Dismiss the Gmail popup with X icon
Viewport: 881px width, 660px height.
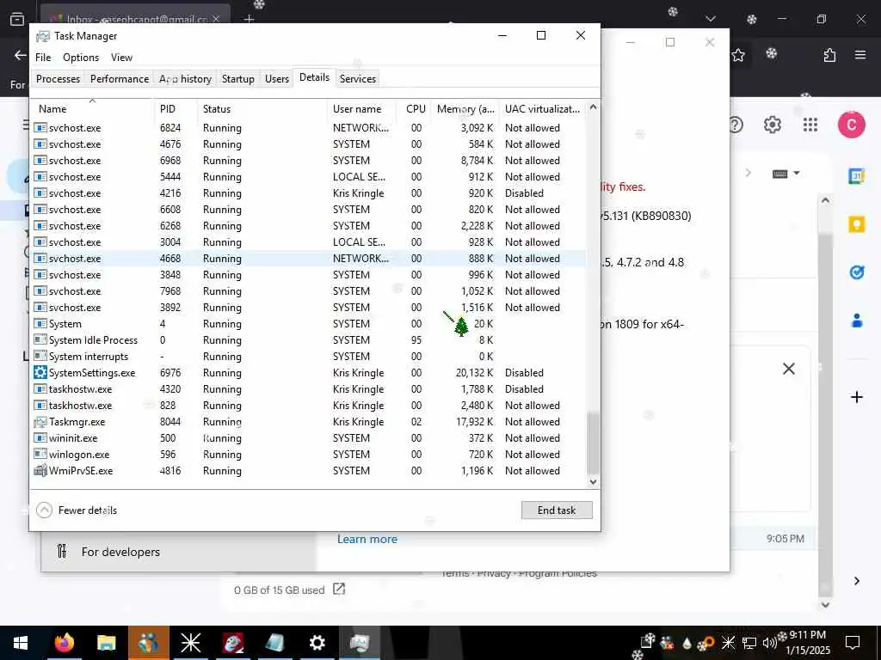[788, 369]
